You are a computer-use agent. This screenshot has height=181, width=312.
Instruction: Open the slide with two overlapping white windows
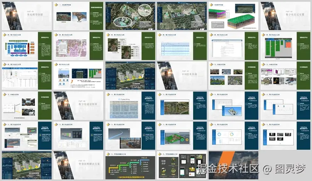285,106
